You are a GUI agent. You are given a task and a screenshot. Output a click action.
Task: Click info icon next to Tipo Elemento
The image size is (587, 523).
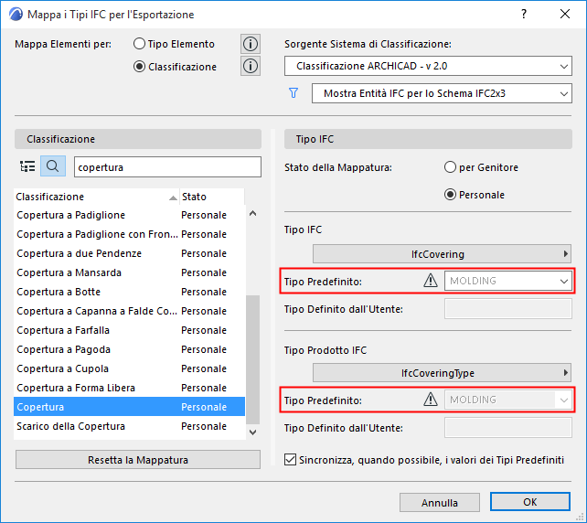(250, 44)
